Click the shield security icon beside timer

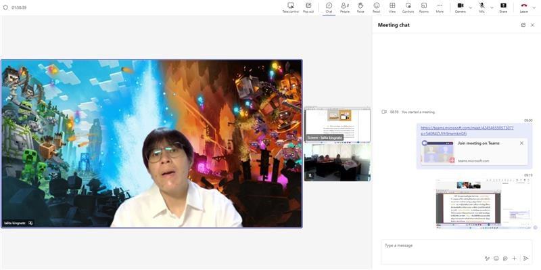coord(5,7)
